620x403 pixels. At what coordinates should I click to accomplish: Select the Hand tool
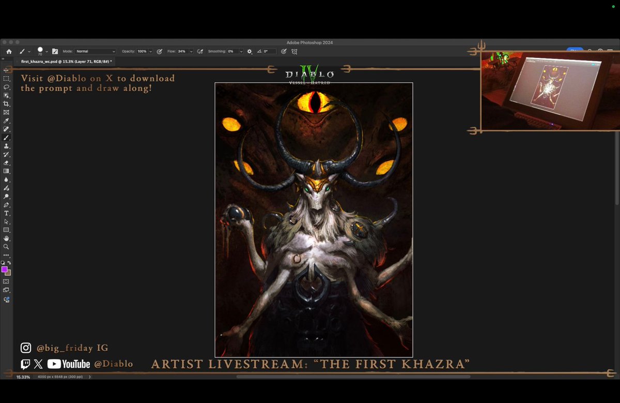6,238
